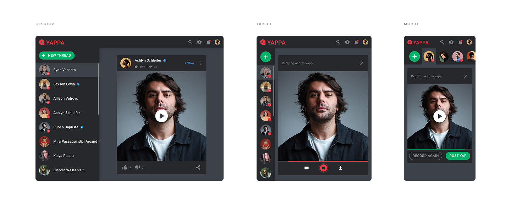Click YAPPA logo in desktop view

[52, 42]
